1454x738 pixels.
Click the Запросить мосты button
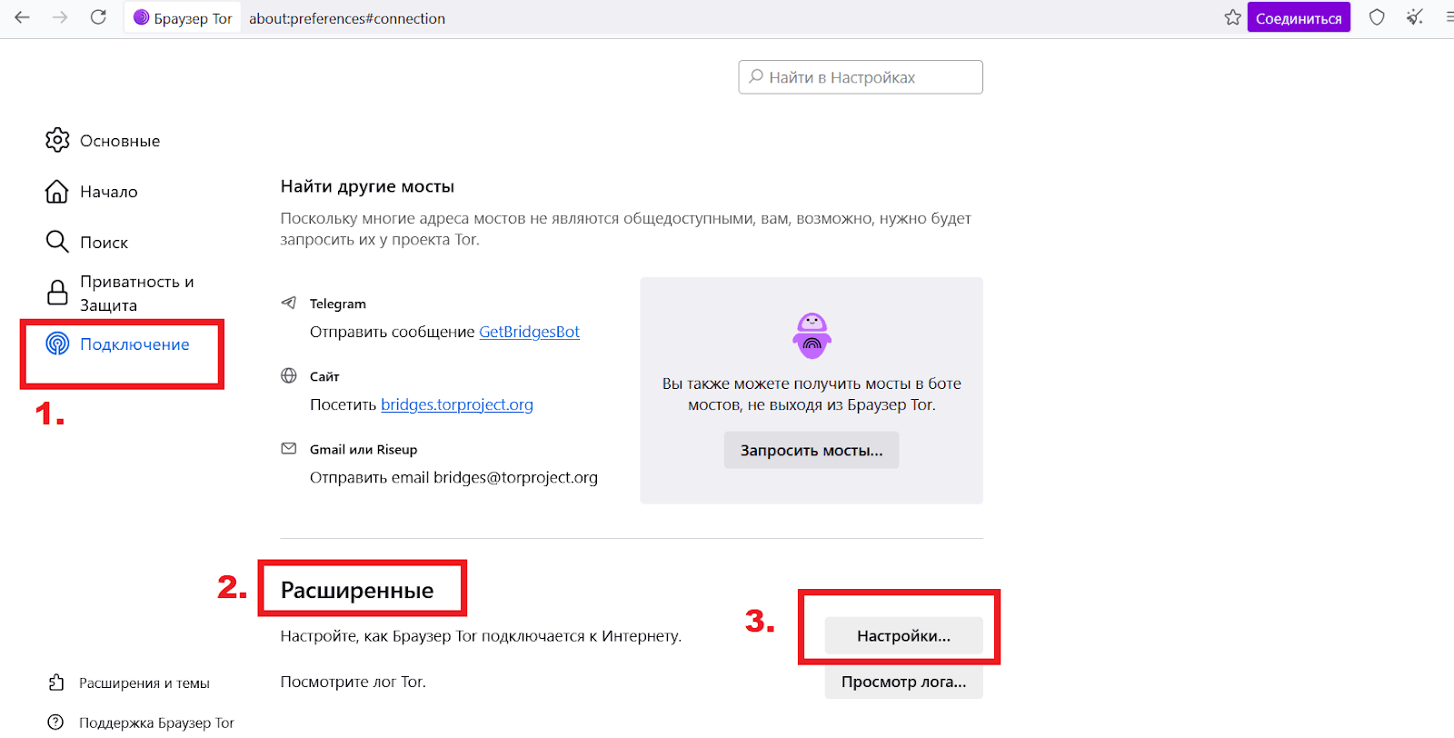click(x=812, y=450)
